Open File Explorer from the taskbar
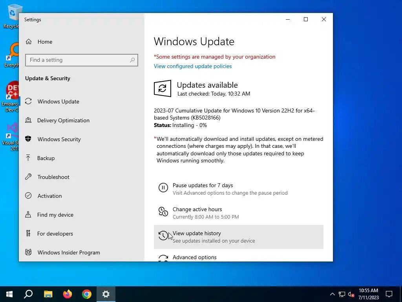Viewport: 402px width, 302px height. click(48, 294)
